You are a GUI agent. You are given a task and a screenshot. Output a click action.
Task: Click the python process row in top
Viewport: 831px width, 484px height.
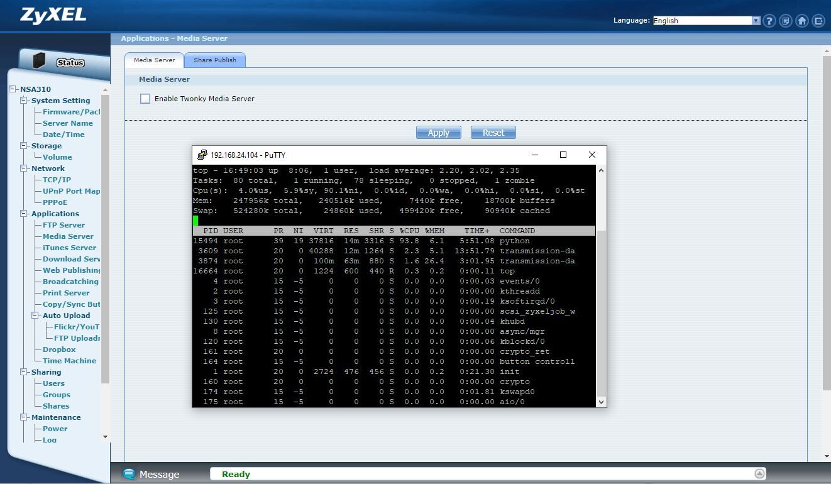393,241
